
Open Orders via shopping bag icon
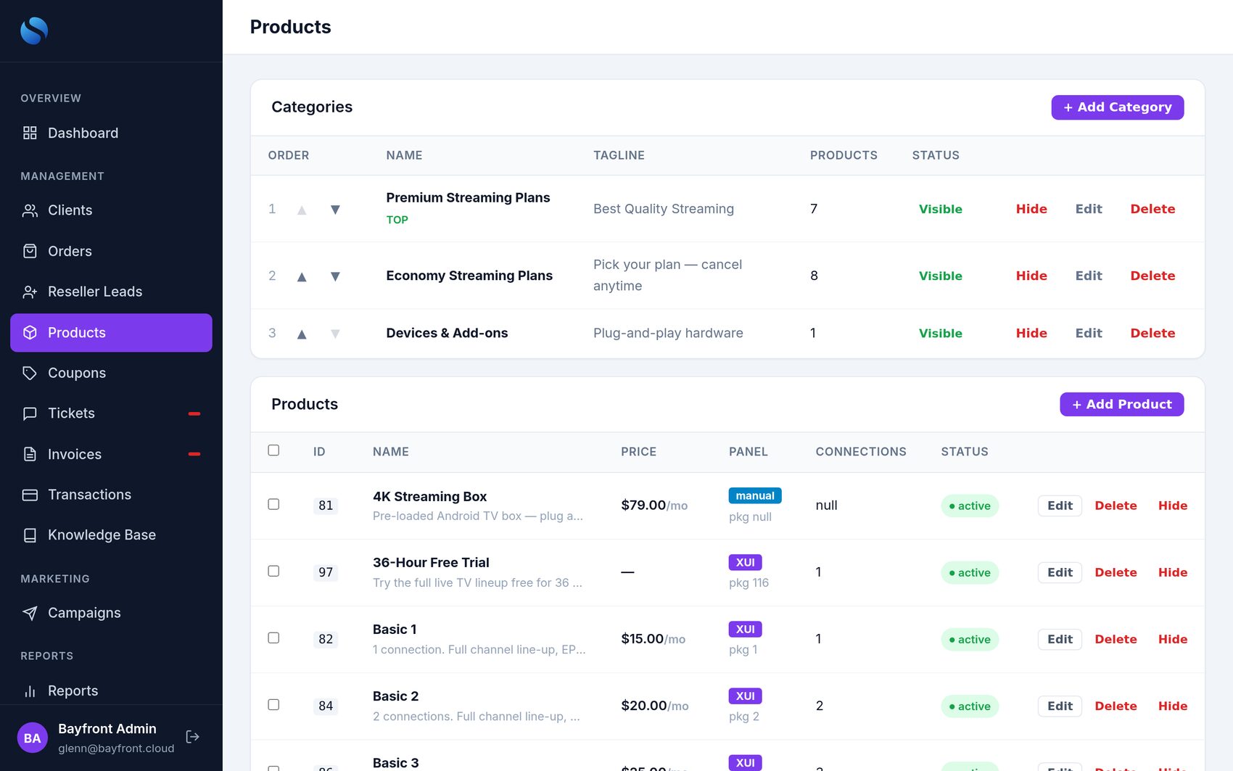click(30, 251)
